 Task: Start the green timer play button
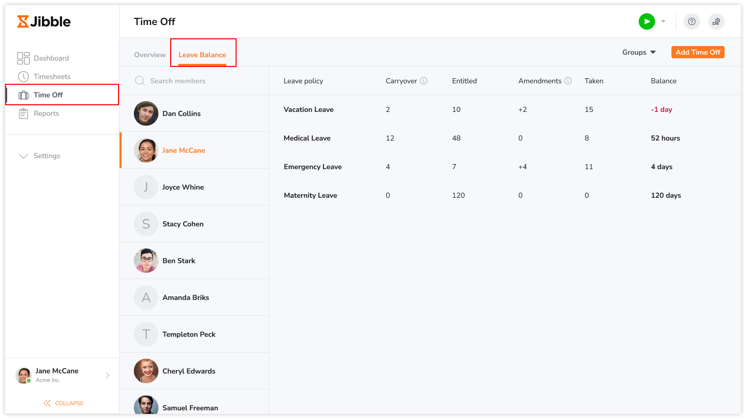[x=646, y=21]
